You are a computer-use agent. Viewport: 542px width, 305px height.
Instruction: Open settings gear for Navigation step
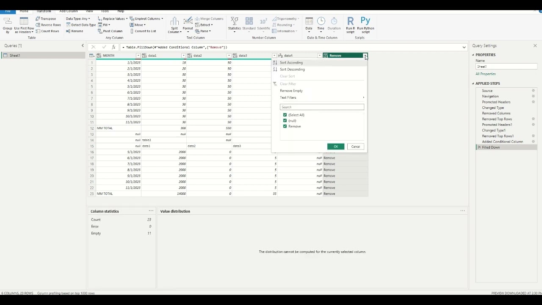pos(533,96)
